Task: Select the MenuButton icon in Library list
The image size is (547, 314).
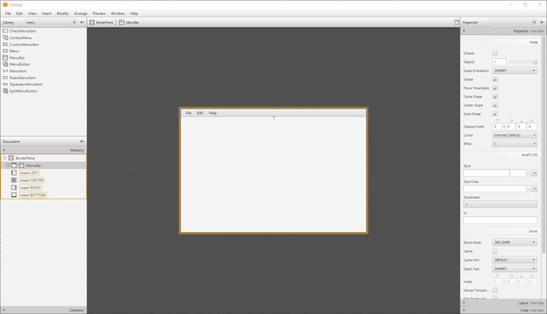Action: [x=5, y=65]
